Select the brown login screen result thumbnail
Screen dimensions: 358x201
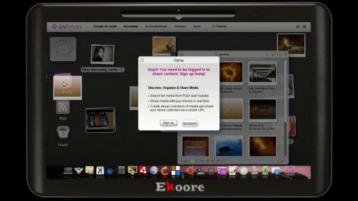[196, 146]
